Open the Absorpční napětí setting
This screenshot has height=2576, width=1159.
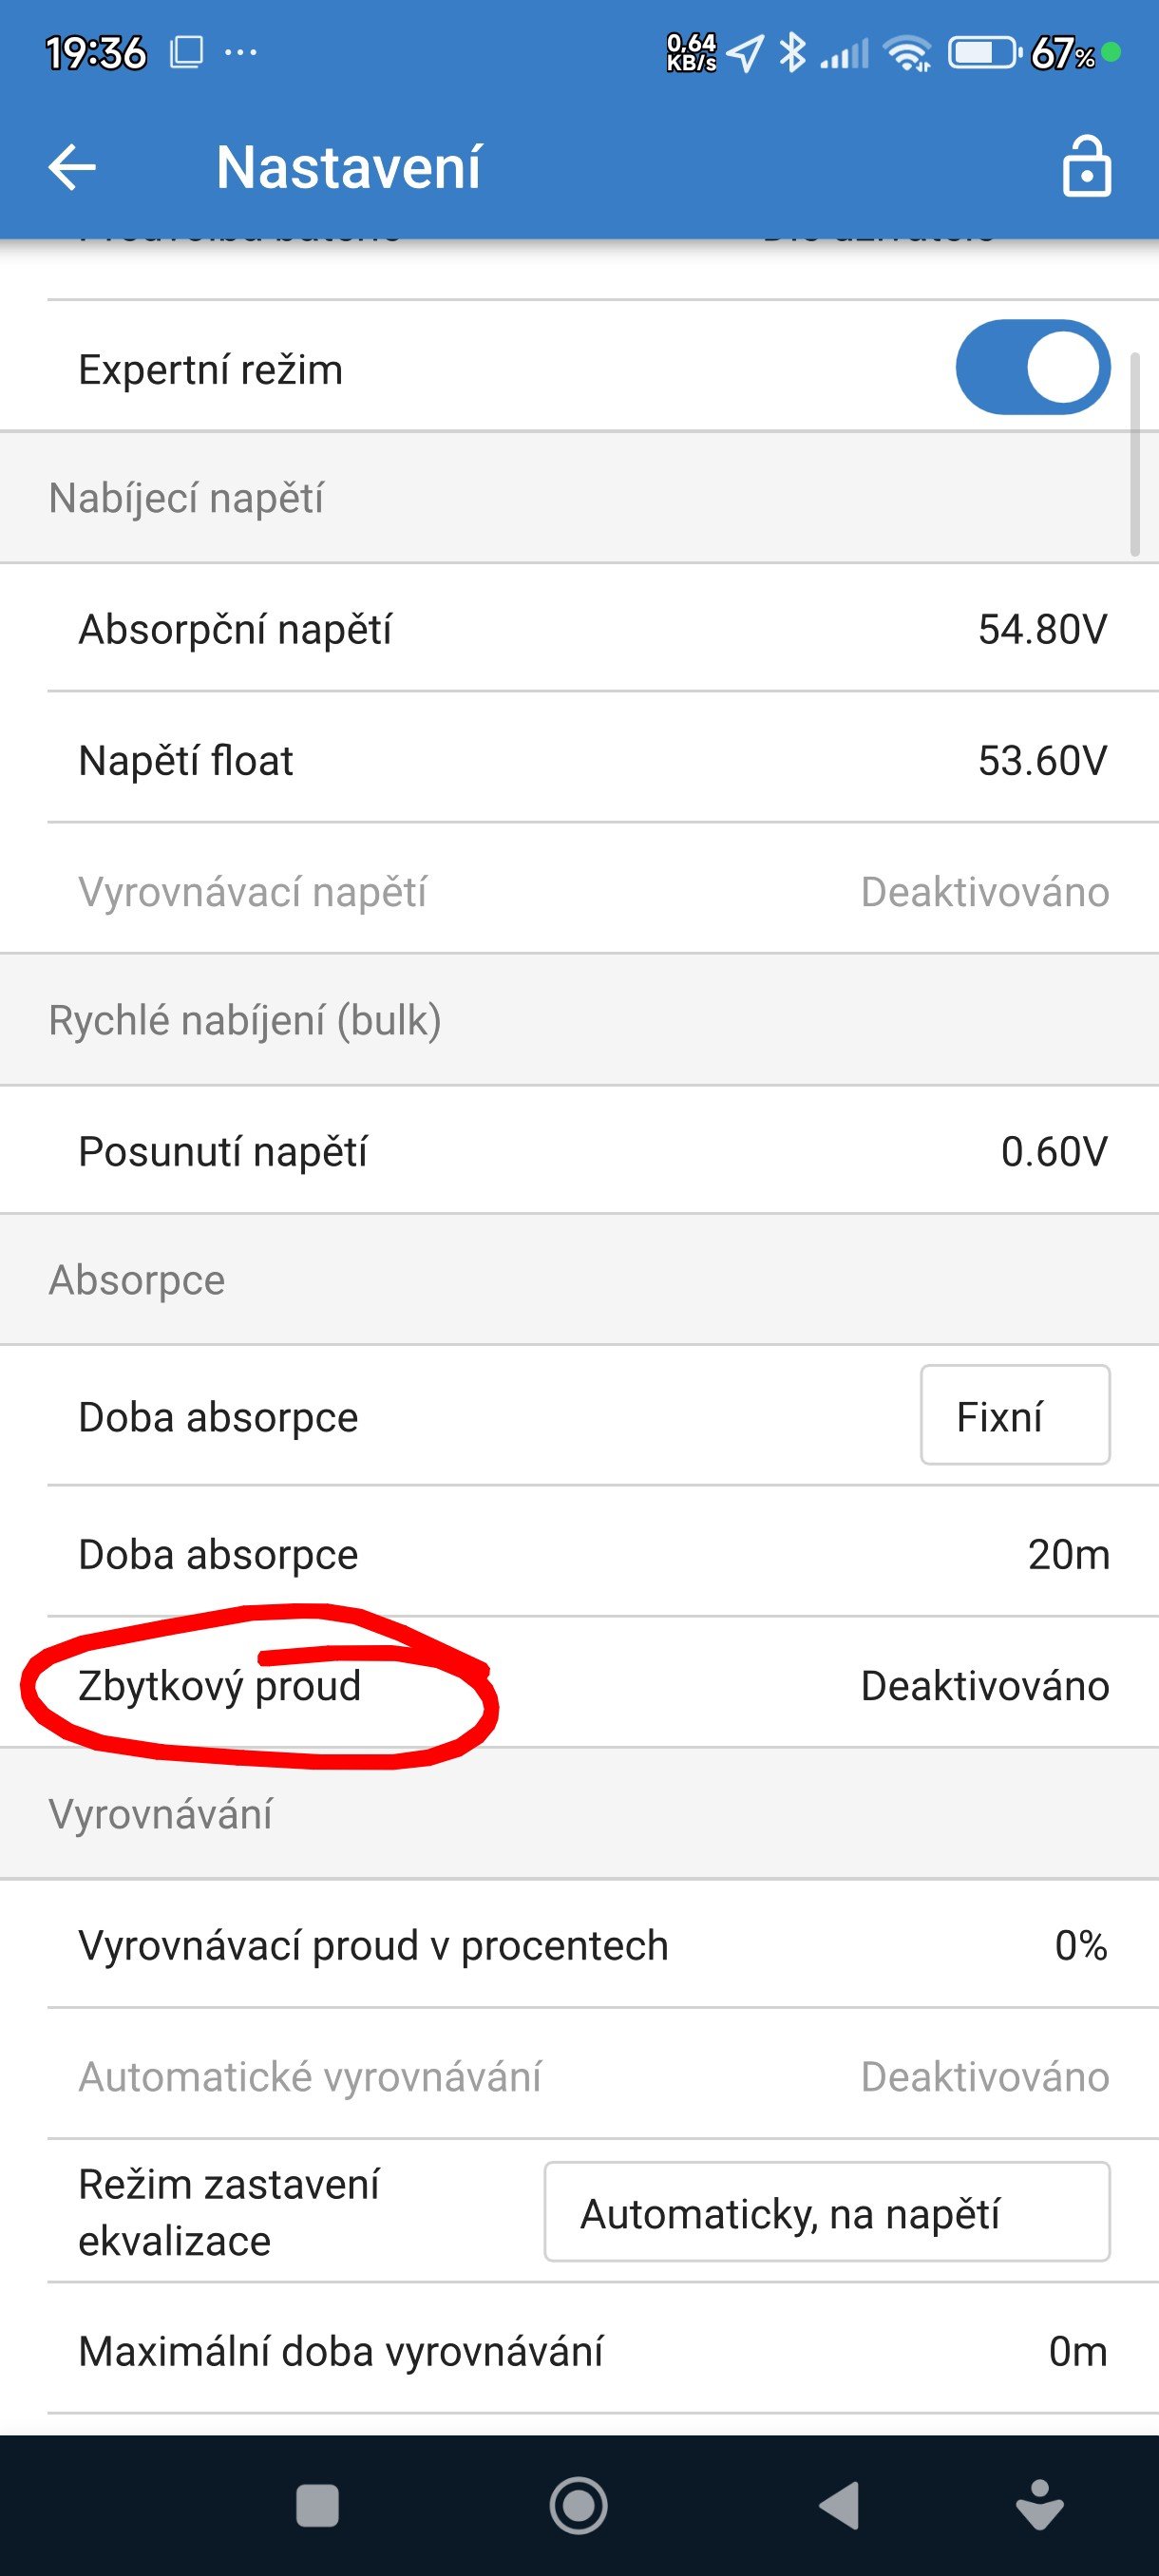(x=579, y=629)
